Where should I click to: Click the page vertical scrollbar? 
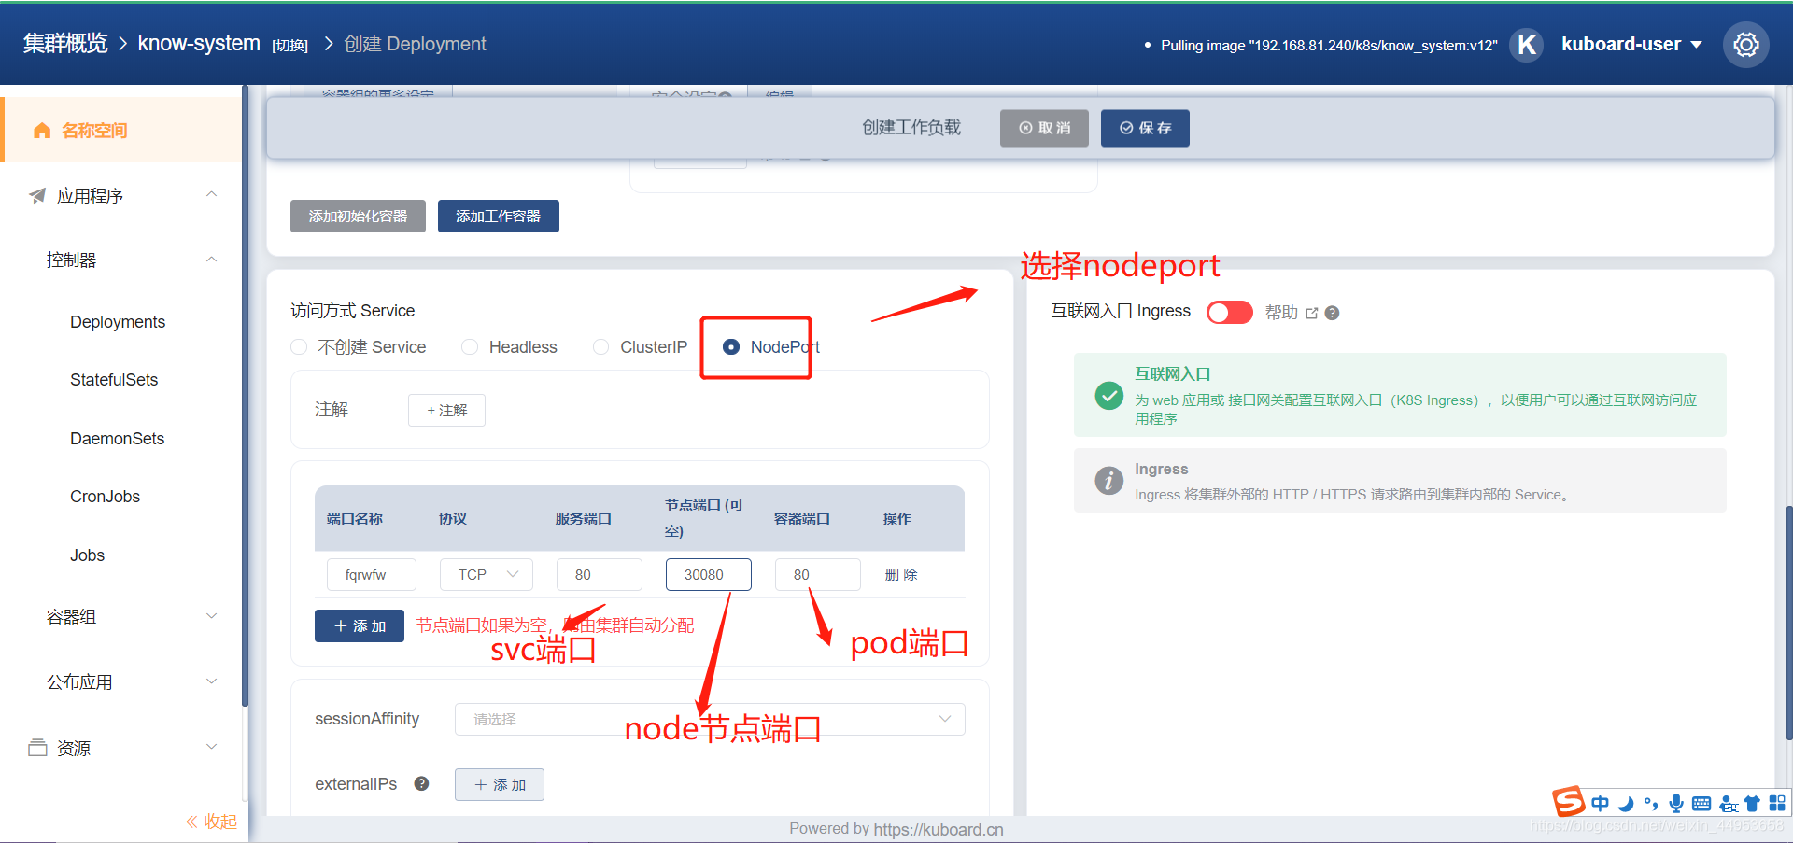click(1788, 622)
